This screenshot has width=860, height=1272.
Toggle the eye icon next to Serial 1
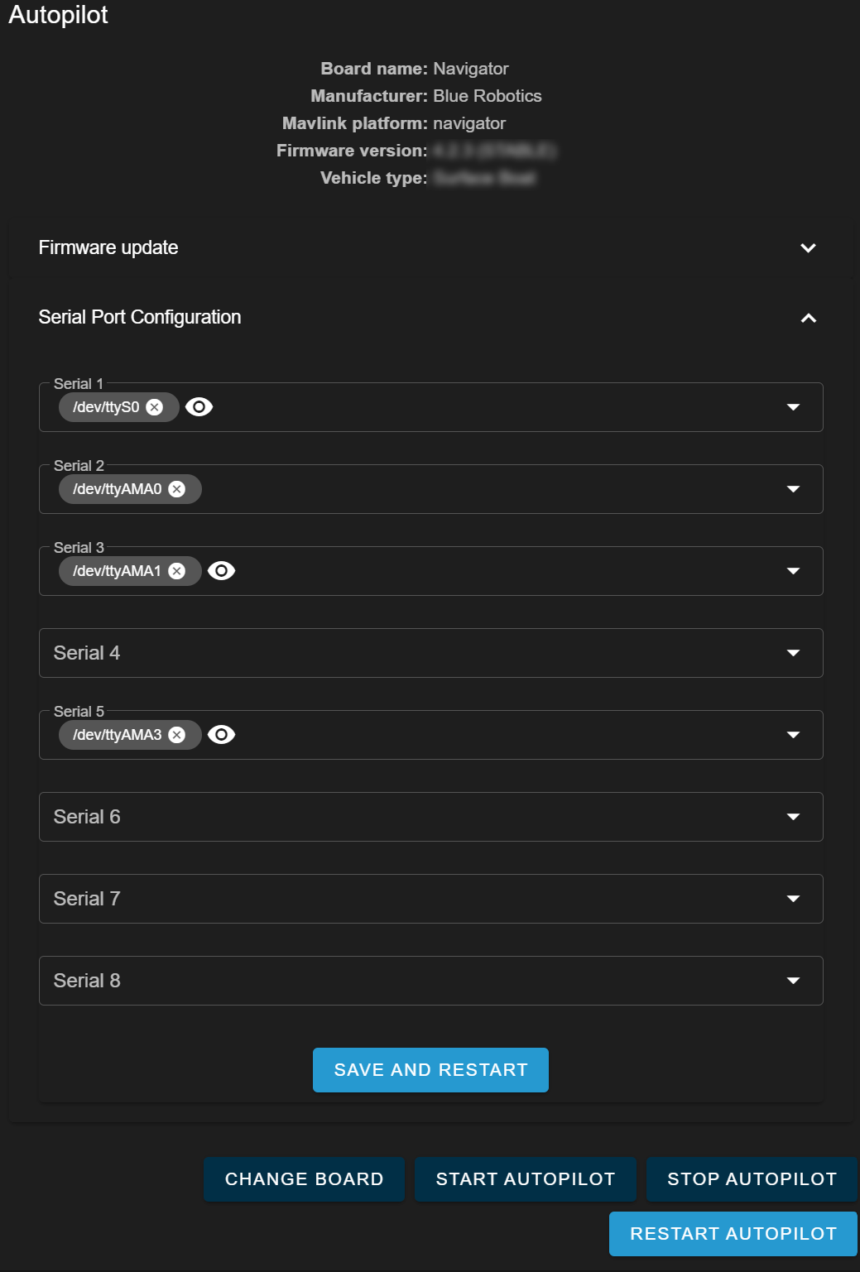click(200, 406)
